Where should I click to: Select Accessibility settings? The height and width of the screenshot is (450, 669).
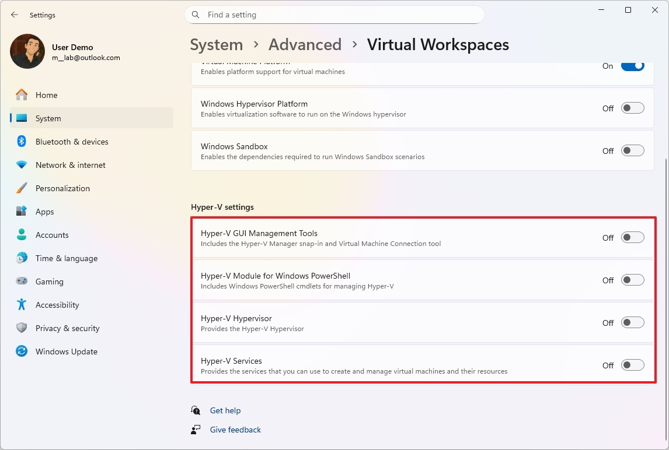[57, 304]
